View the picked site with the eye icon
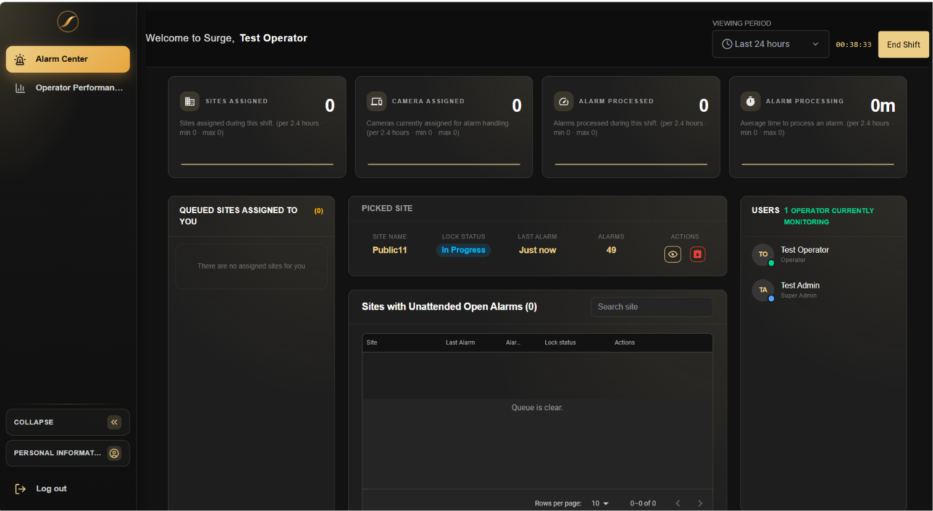Image resolution: width=933 pixels, height=511 pixels. (x=672, y=254)
